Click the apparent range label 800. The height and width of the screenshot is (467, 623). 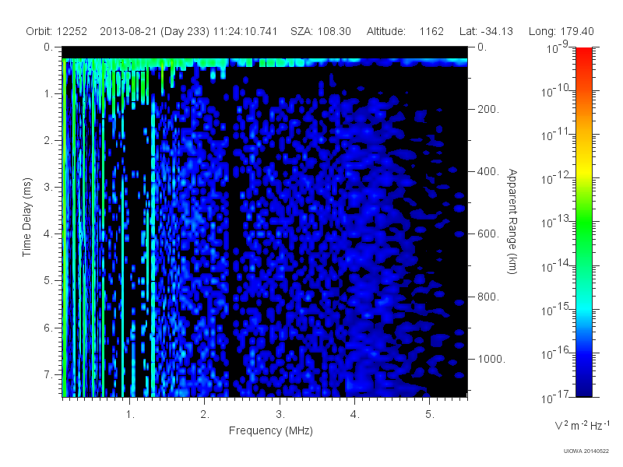point(488,297)
